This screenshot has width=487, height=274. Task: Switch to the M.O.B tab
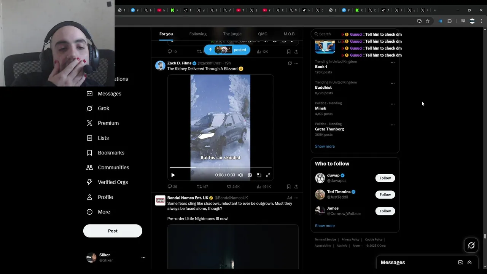(289, 34)
